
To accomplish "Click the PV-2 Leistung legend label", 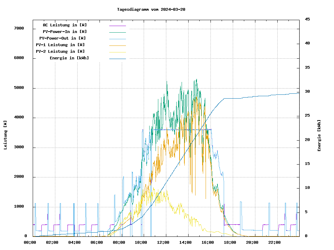I will pos(60,51).
